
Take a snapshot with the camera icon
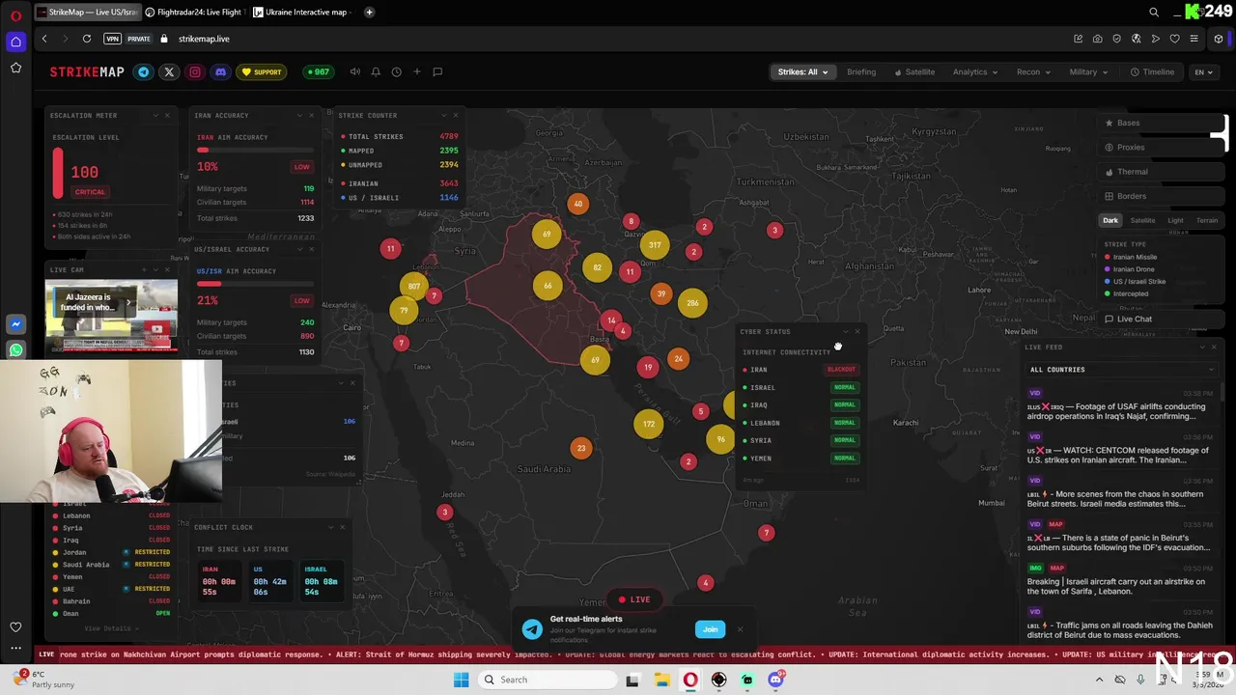pos(1097,39)
